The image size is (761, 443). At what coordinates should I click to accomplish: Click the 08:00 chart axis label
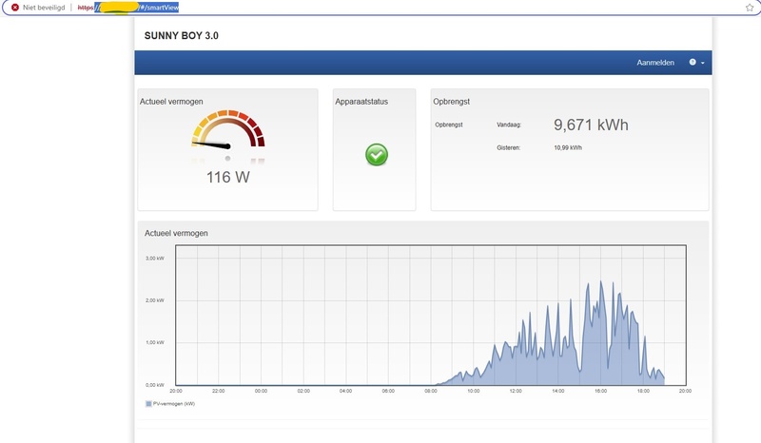(x=431, y=391)
